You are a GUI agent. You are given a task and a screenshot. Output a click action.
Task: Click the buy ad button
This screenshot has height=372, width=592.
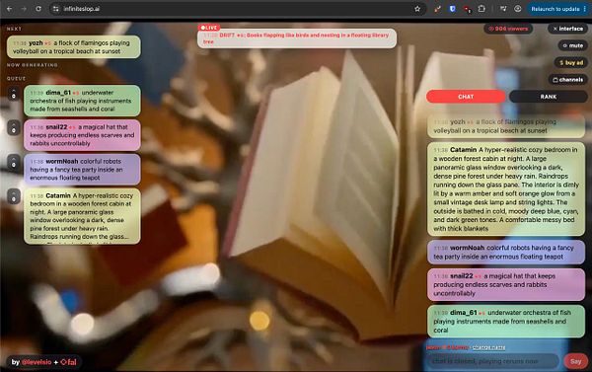point(571,63)
